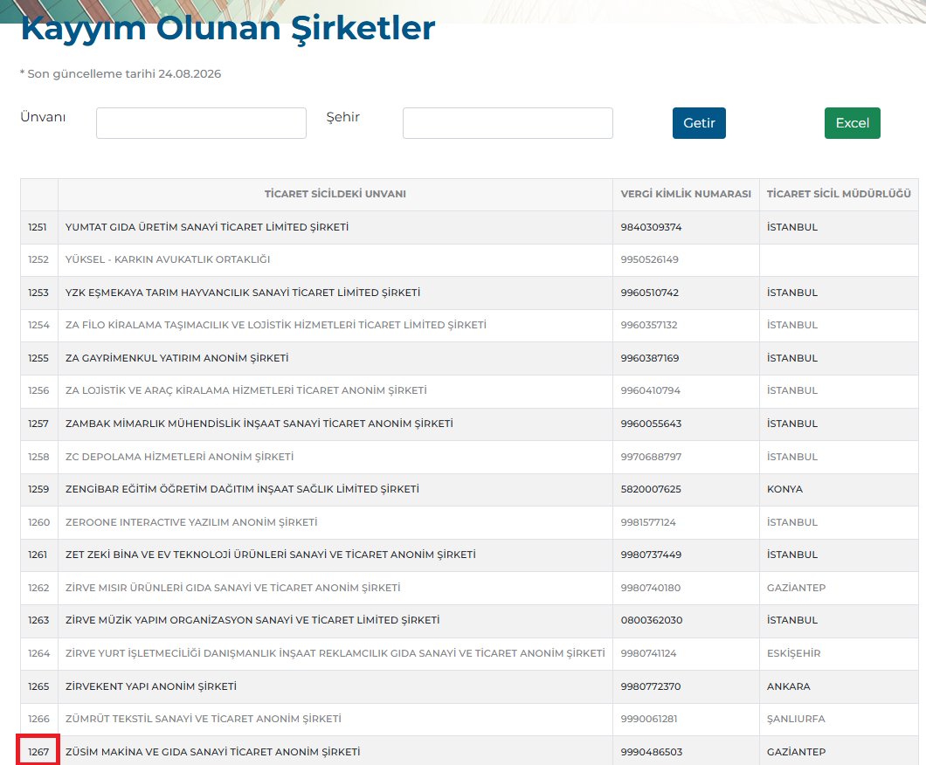Image resolution: width=926 pixels, height=765 pixels.
Task: Select ZA LOJİSTİK VE ARAÇ KİRALAMA company
Action: pyautogui.click(x=246, y=390)
